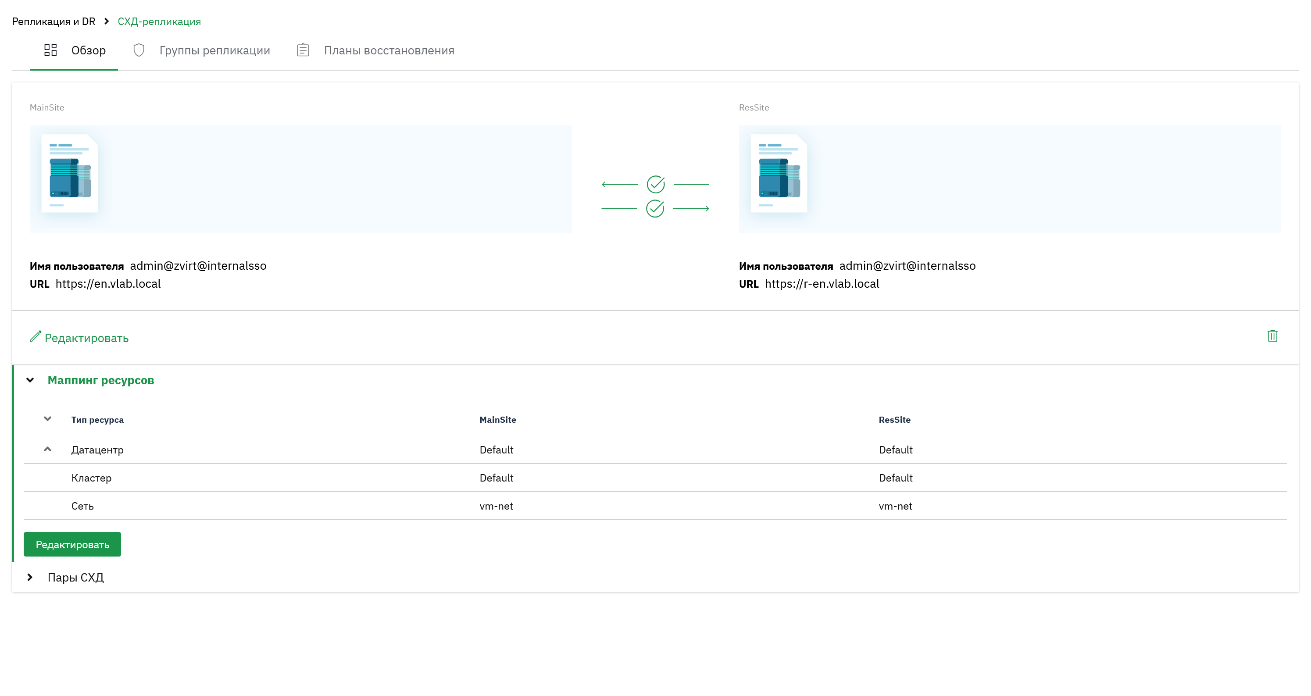The height and width of the screenshot is (696, 1311).
Task: Expand the Пары СХД section
Action: click(30, 577)
